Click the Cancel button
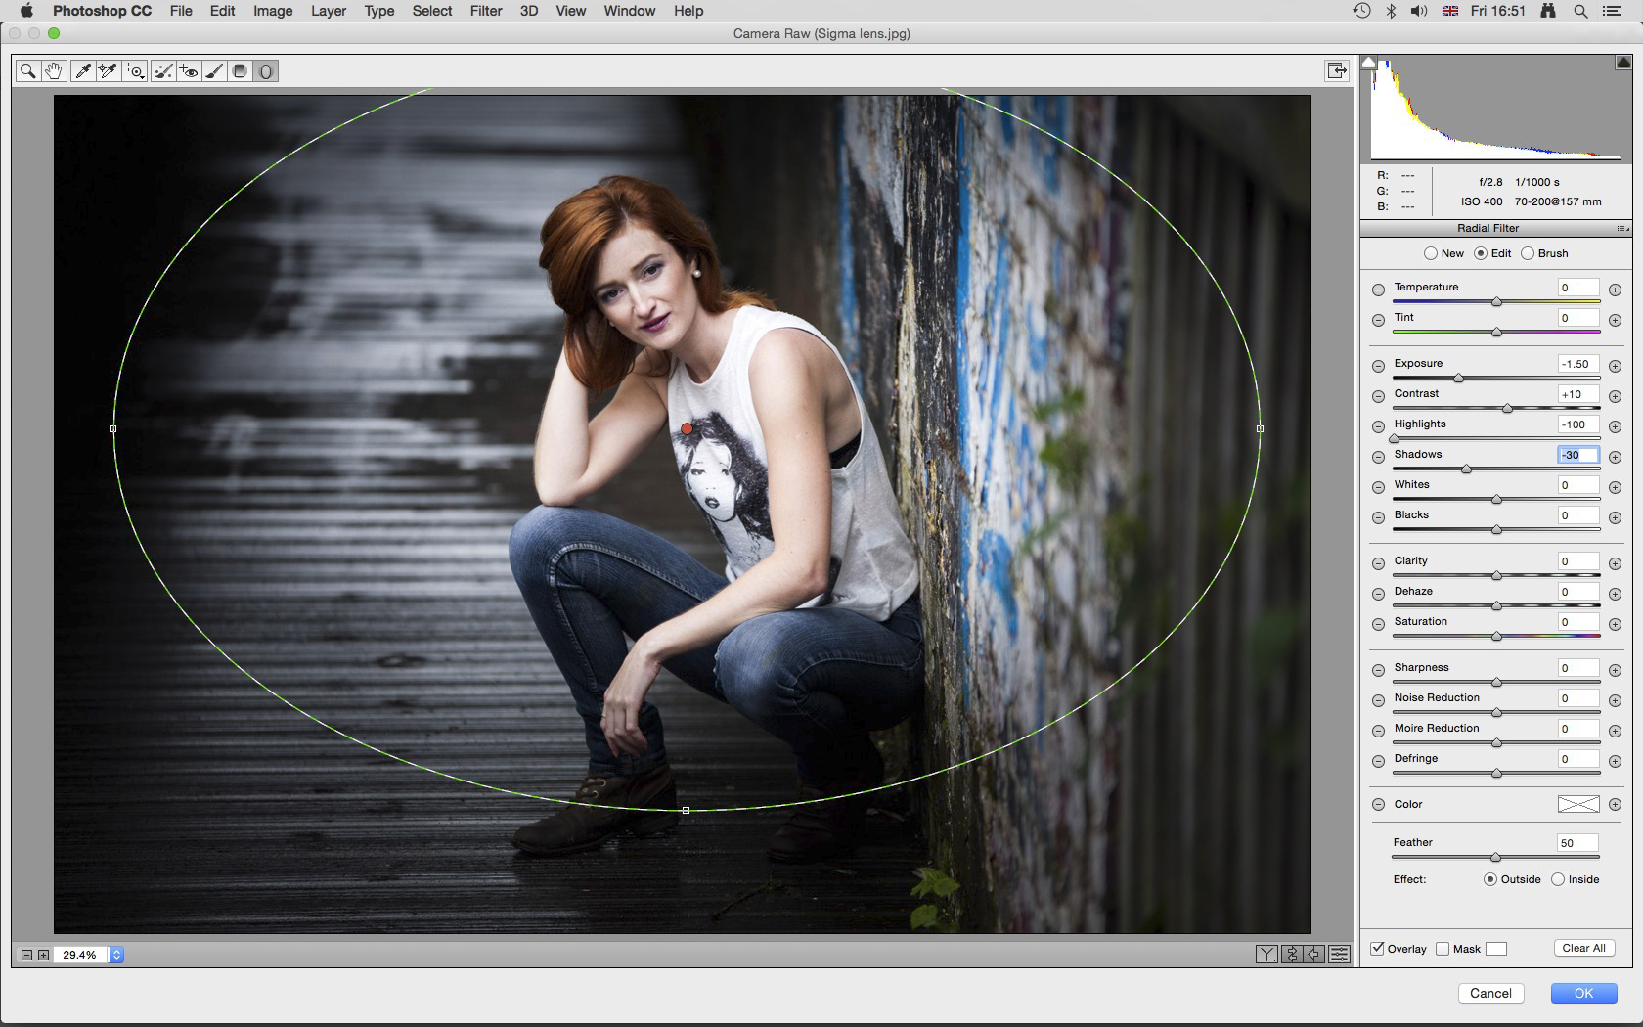The height and width of the screenshot is (1027, 1643). pyautogui.click(x=1490, y=993)
